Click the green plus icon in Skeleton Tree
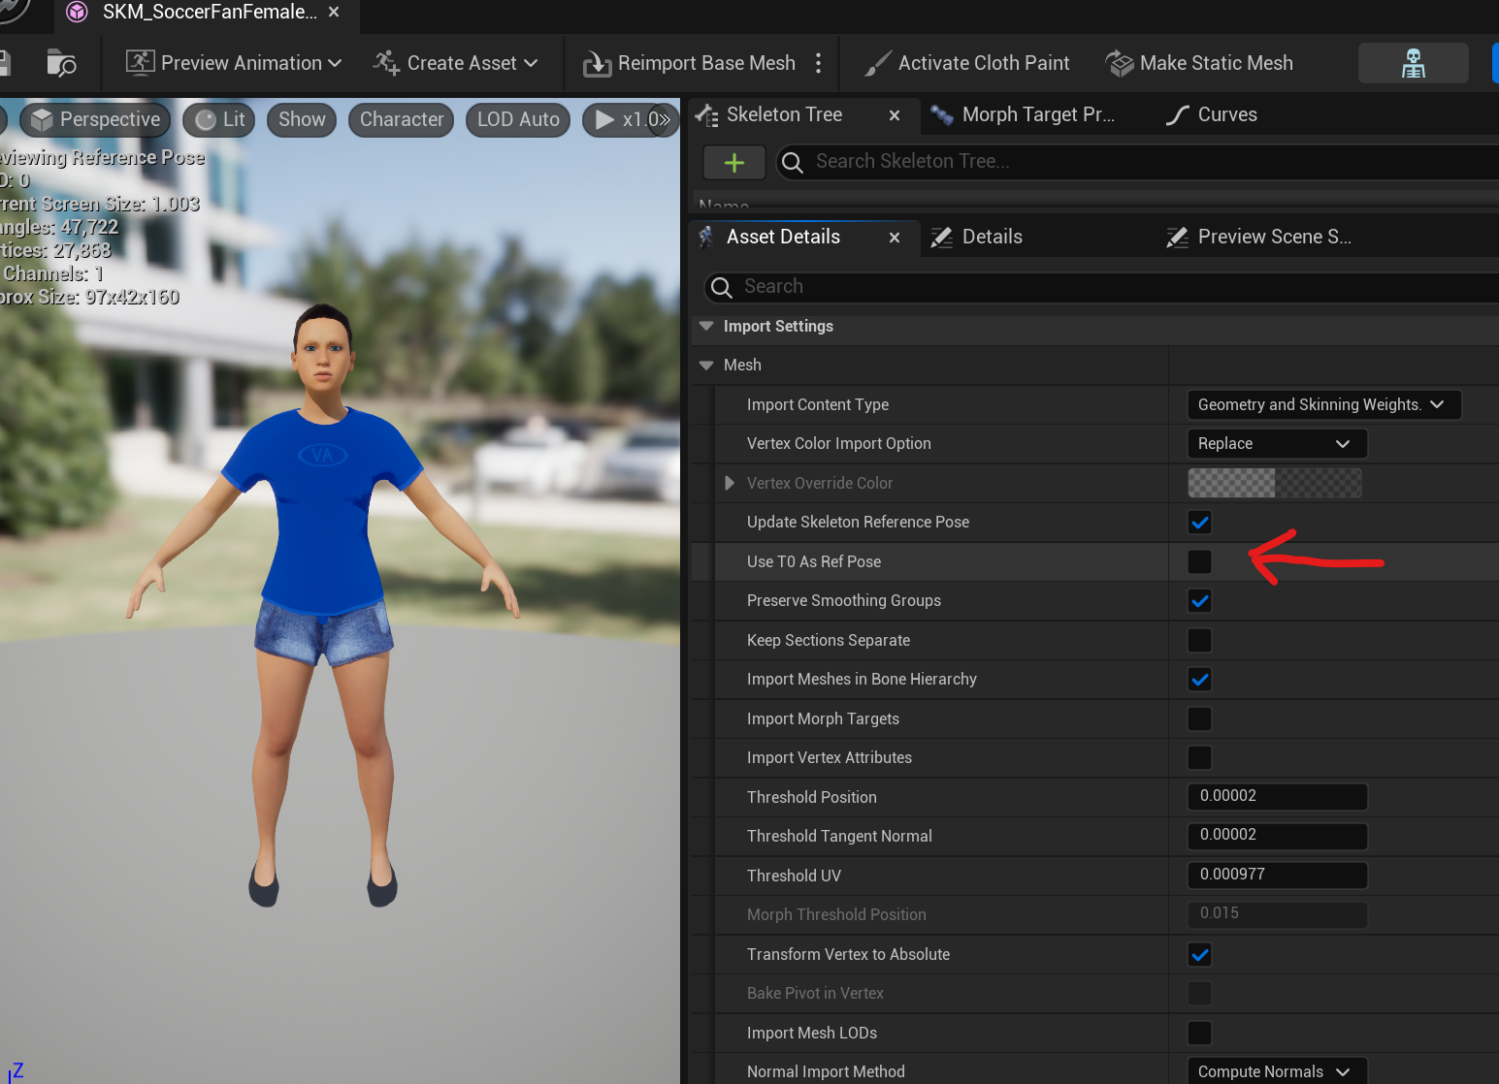The image size is (1499, 1084). 733,162
